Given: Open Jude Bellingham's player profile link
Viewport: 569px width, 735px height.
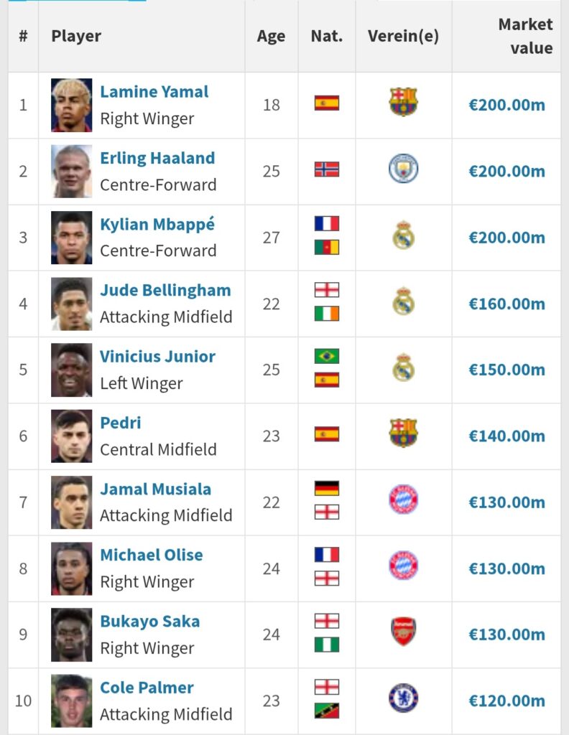Looking at the screenshot, I should point(165,291).
